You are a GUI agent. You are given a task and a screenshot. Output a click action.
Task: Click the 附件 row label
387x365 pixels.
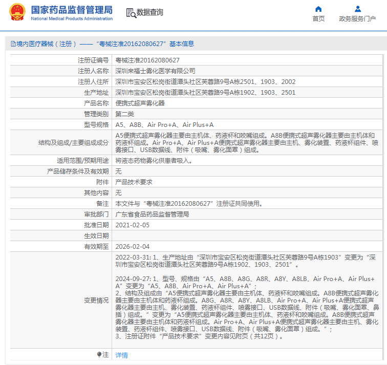click(102, 182)
